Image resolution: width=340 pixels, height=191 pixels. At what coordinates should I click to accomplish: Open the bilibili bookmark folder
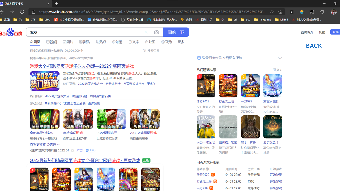point(281,19)
